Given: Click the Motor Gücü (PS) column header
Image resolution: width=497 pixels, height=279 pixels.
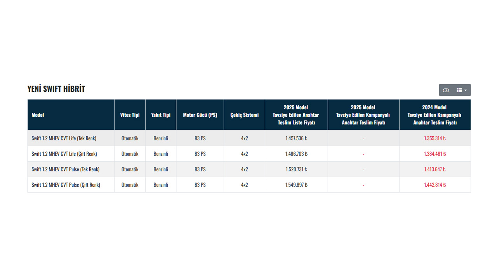Looking at the screenshot, I should point(200,115).
